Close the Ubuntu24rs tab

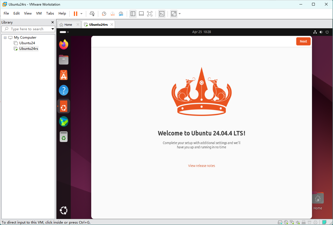[112, 25]
